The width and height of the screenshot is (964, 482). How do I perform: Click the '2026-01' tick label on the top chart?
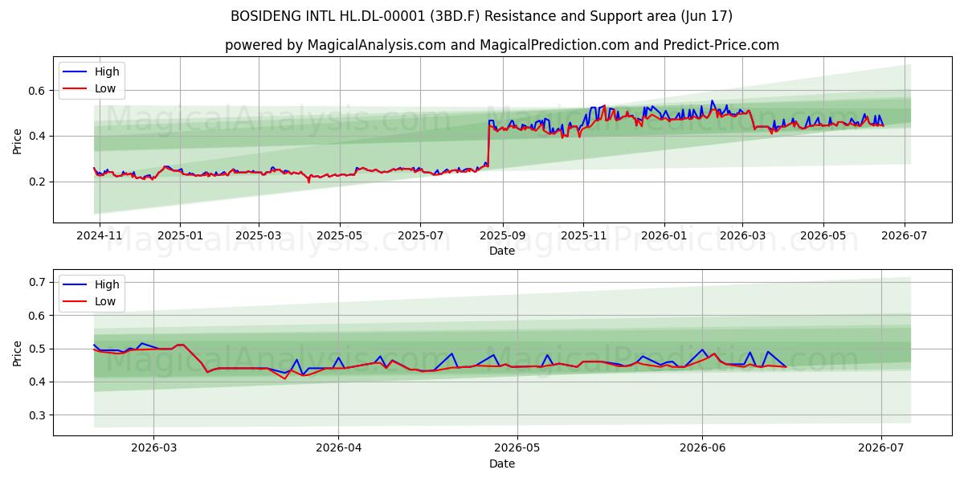pyautogui.click(x=664, y=237)
